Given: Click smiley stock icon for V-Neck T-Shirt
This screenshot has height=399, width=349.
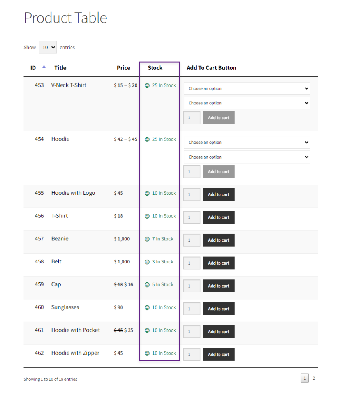Looking at the screenshot, I should (147, 85).
